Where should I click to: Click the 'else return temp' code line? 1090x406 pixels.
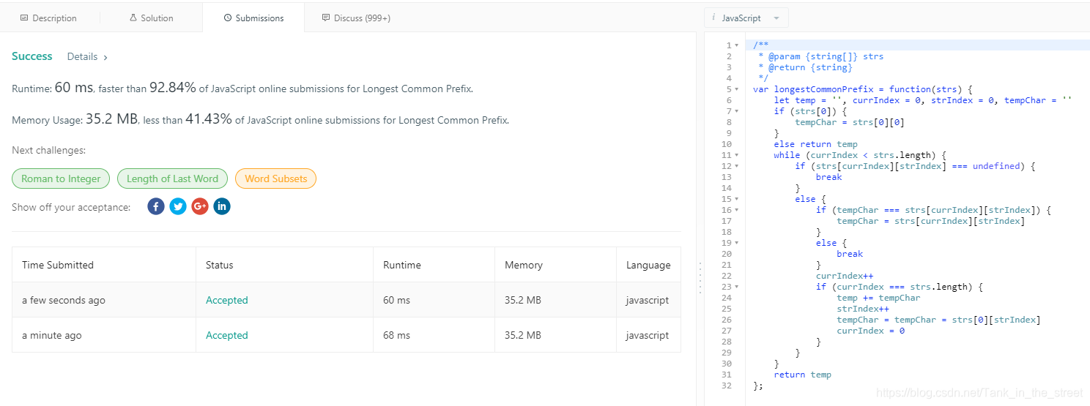pyautogui.click(x=815, y=144)
